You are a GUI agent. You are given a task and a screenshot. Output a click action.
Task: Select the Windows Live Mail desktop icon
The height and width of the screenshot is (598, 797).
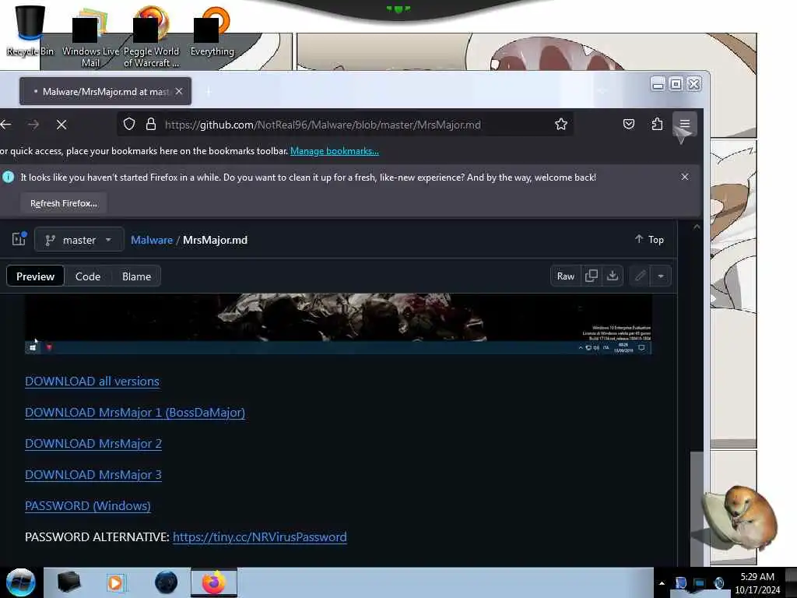coord(90,38)
